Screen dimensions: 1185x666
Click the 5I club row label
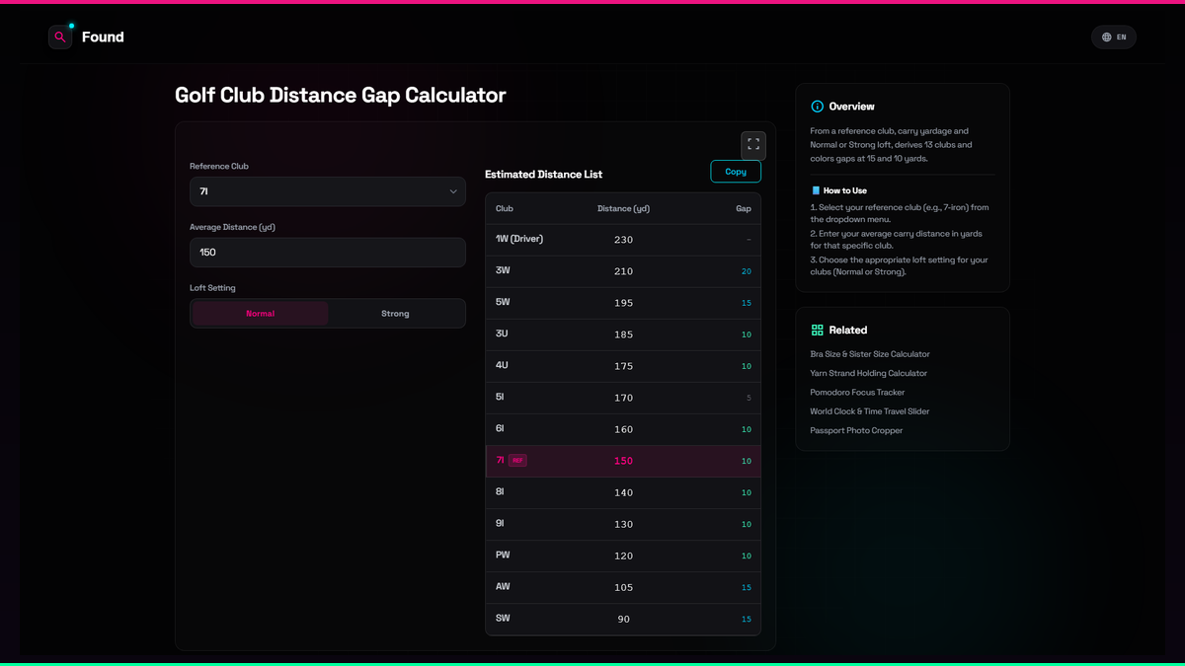500,397
